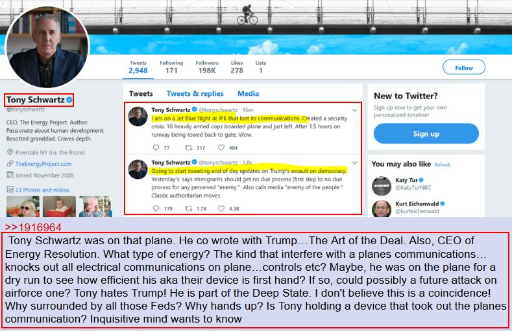Refresh the You may also like list
The image size is (512, 331).
[443, 165]
